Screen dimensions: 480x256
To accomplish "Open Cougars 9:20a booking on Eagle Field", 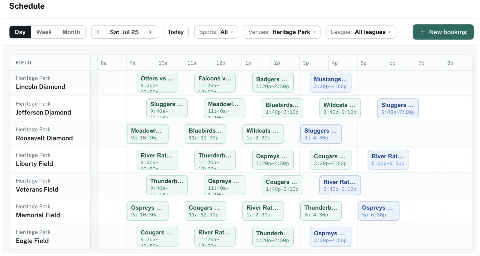I will (x=157, y=237).
